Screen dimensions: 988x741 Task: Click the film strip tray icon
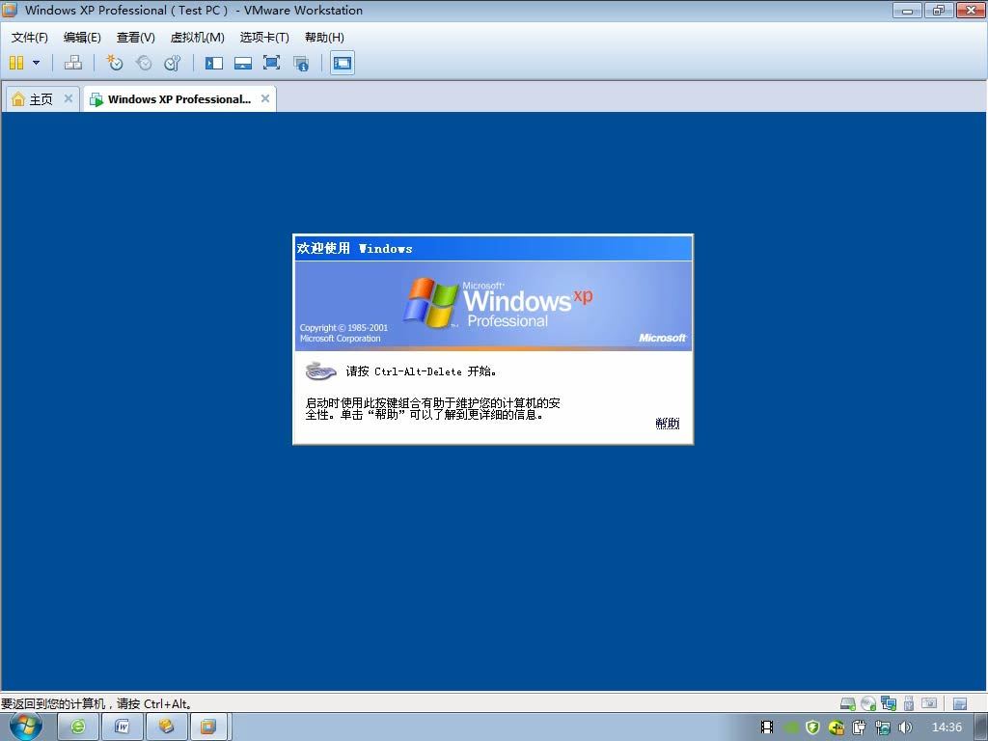pyautogui.click(x=767, y=727)
